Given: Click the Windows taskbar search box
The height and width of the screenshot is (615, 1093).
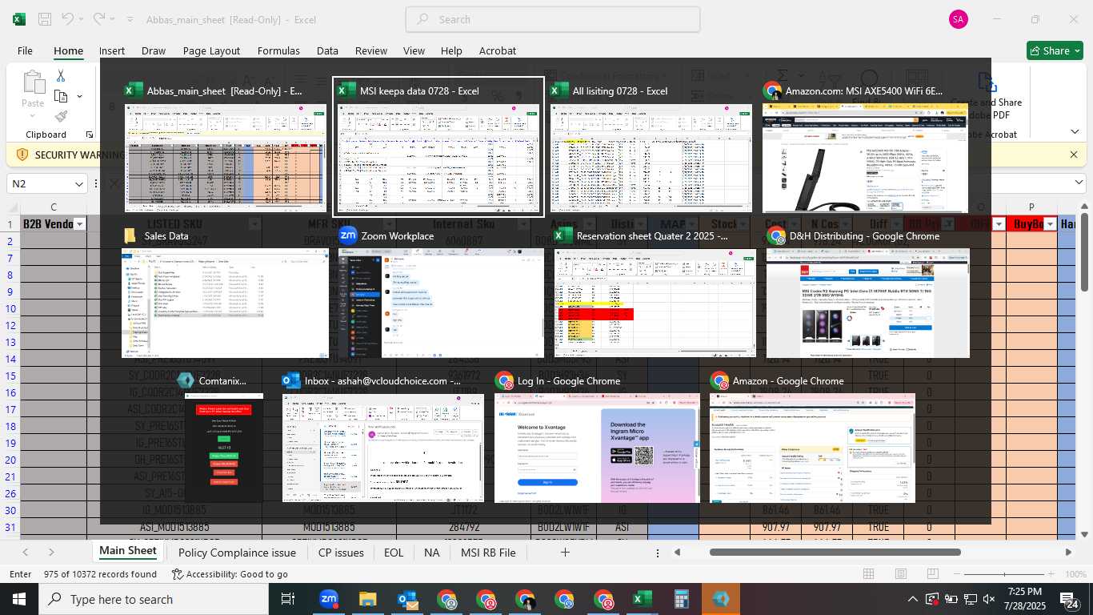Looking at the screenshot, I should pos(153,599).
